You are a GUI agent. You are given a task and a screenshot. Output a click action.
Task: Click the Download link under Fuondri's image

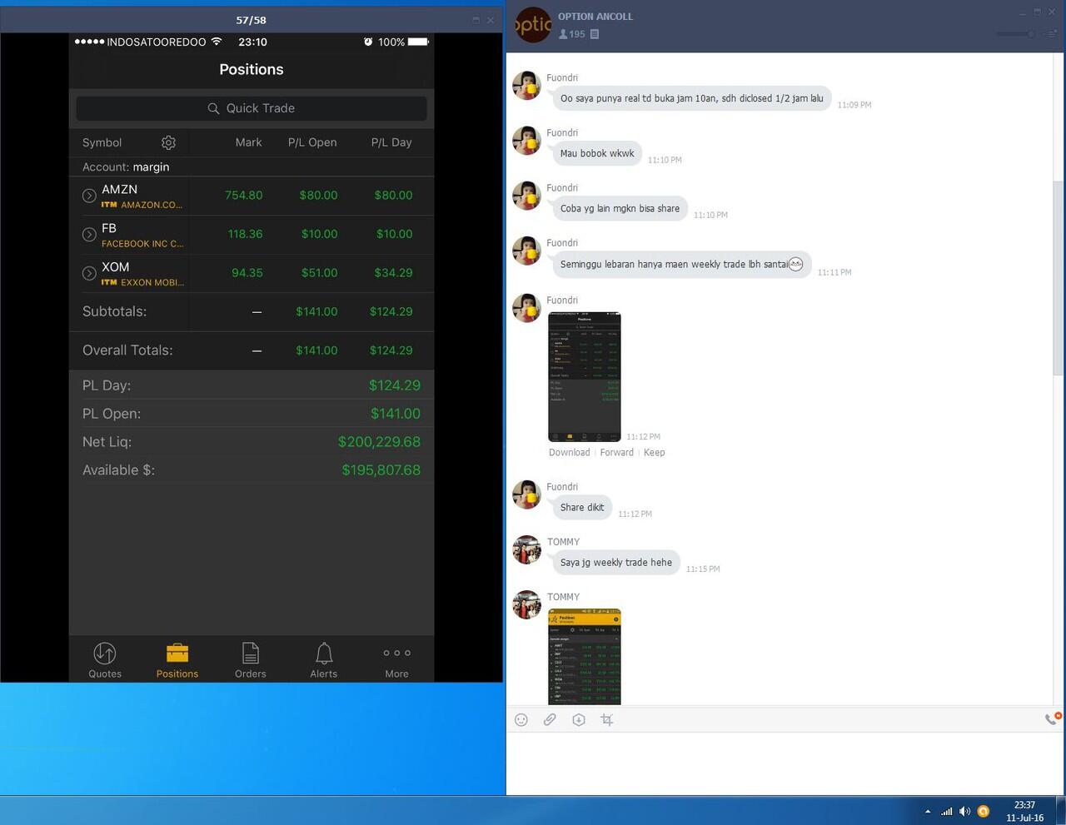click(x=569, y=453)
